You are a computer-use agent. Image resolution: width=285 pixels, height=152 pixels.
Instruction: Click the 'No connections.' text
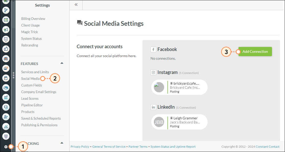[163, 58]
